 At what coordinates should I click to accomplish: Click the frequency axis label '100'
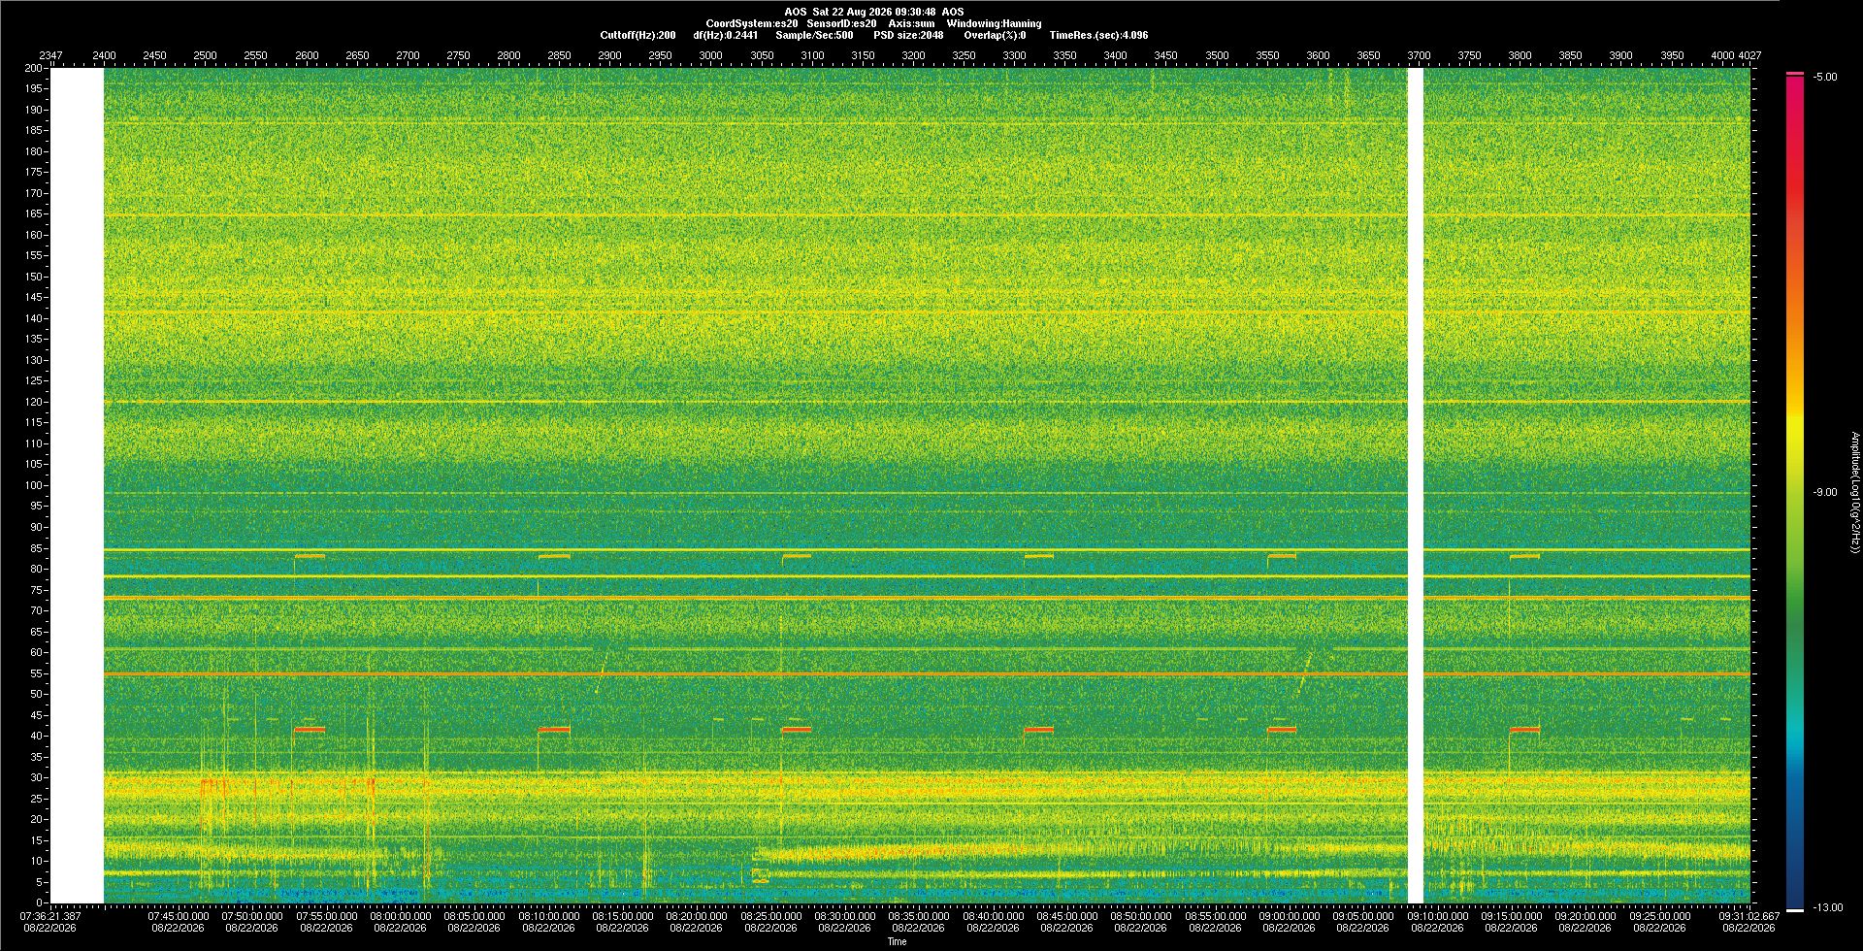click(x=34, y=485)
